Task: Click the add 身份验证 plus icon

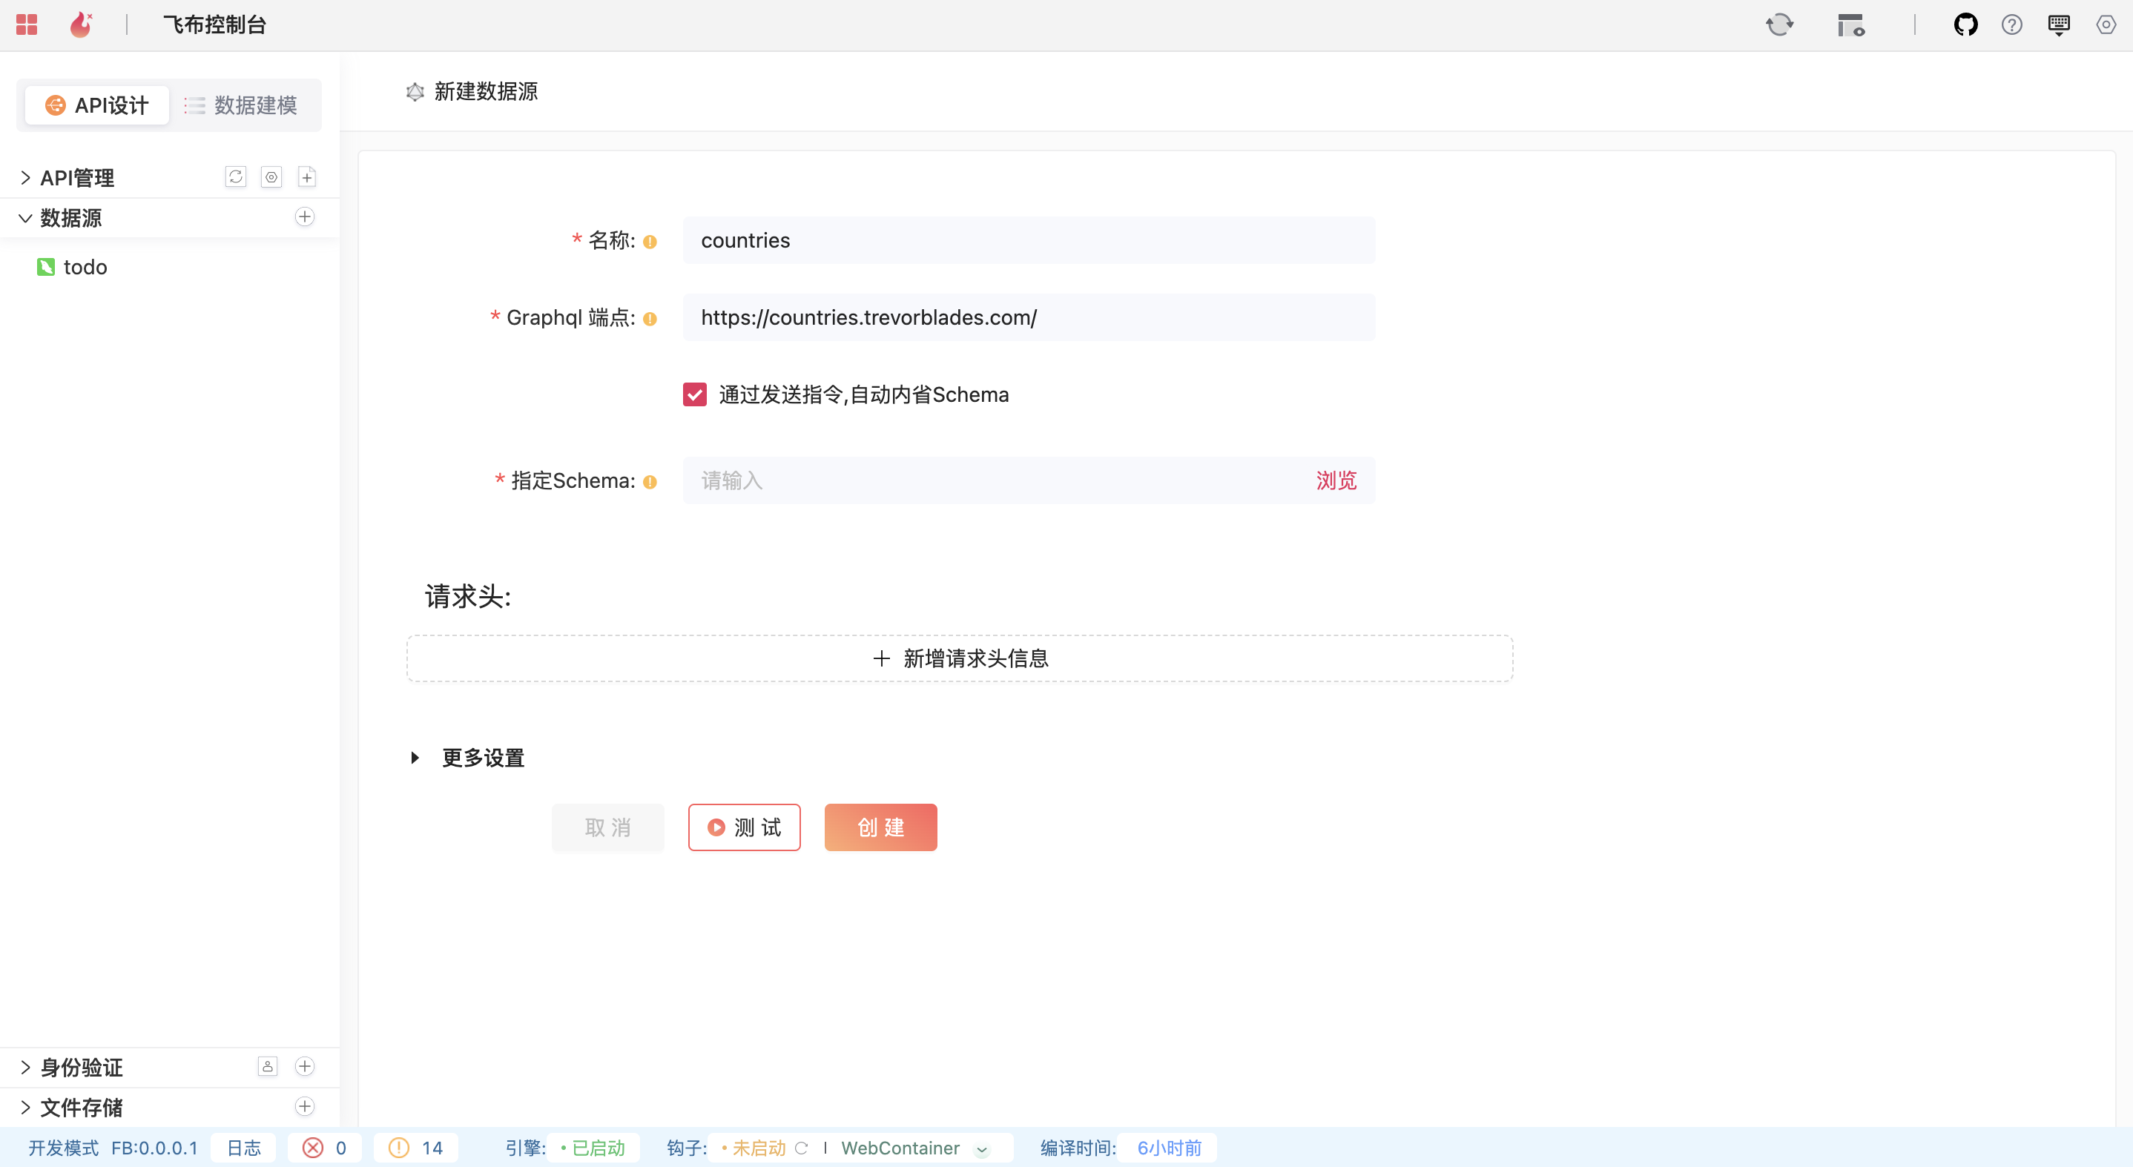Action: pyautogui.click(x=305, y=1066)
